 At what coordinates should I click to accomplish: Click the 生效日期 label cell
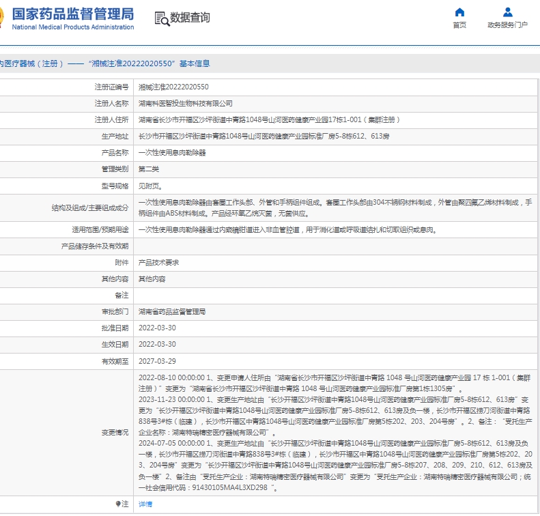coord(115,345)
